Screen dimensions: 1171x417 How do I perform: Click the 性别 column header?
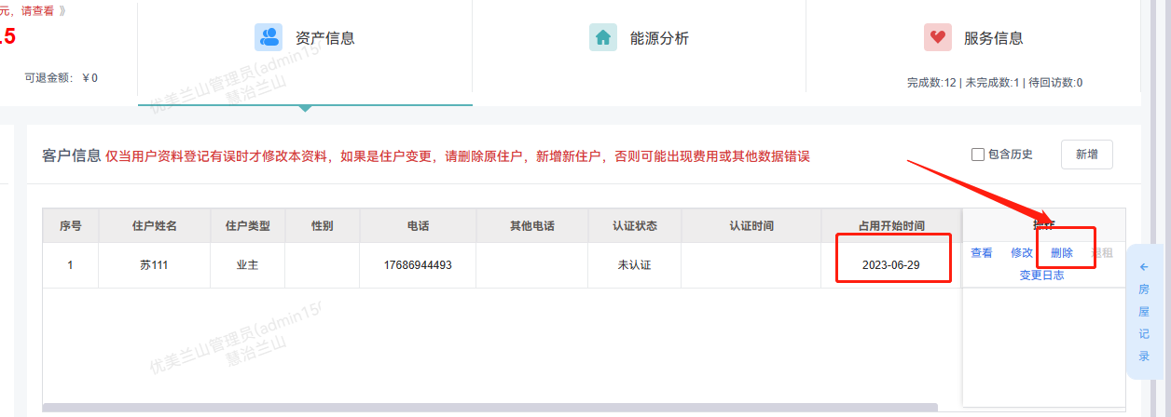coord(323,226)
